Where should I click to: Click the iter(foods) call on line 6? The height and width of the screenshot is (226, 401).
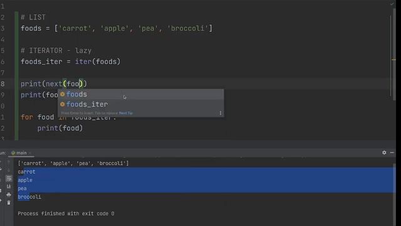[x=98, y=62]
